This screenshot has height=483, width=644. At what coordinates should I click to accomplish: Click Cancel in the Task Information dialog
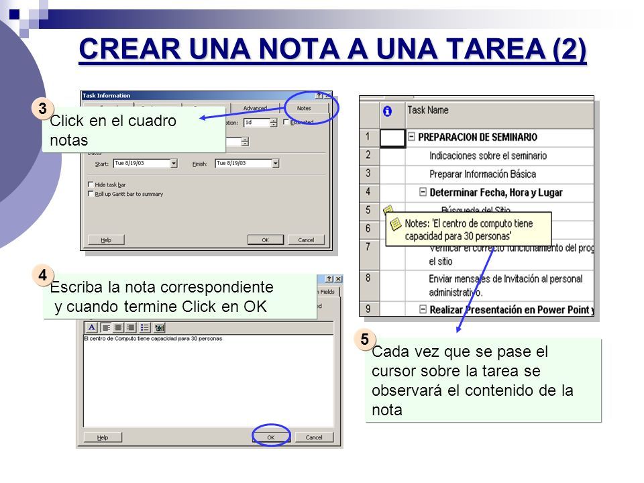pyautogui.click(x=306, y=240)
